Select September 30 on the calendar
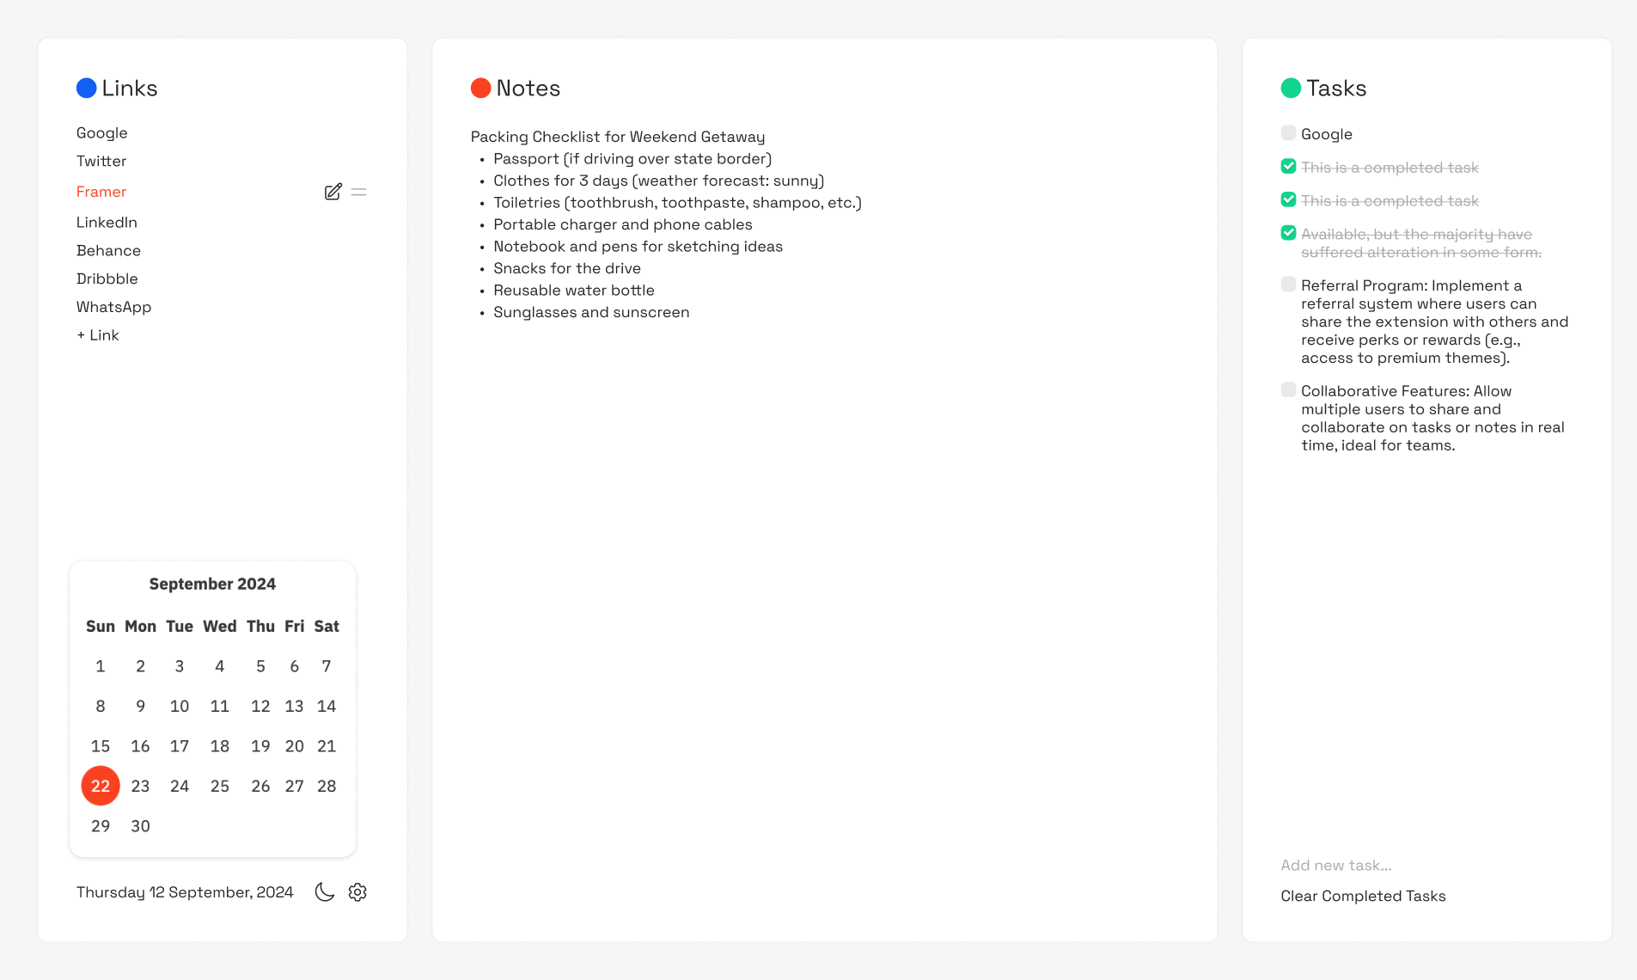The image size is (1637, 980). (x=140, y=825)
